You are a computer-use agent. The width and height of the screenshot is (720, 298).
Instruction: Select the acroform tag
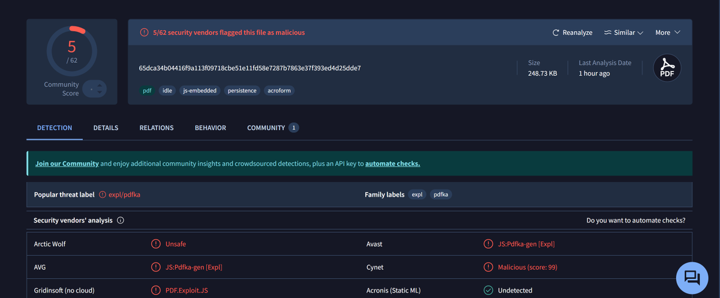pos(279,91)
